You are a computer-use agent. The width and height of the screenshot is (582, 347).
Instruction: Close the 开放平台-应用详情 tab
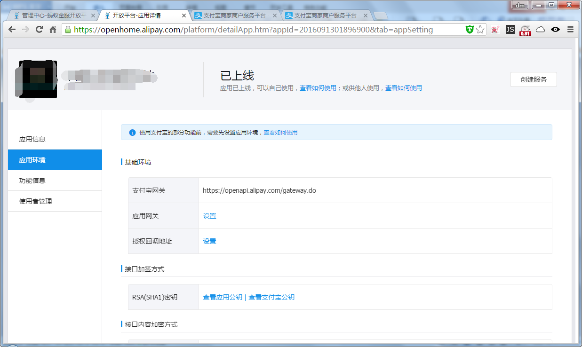tap(184, 16)
